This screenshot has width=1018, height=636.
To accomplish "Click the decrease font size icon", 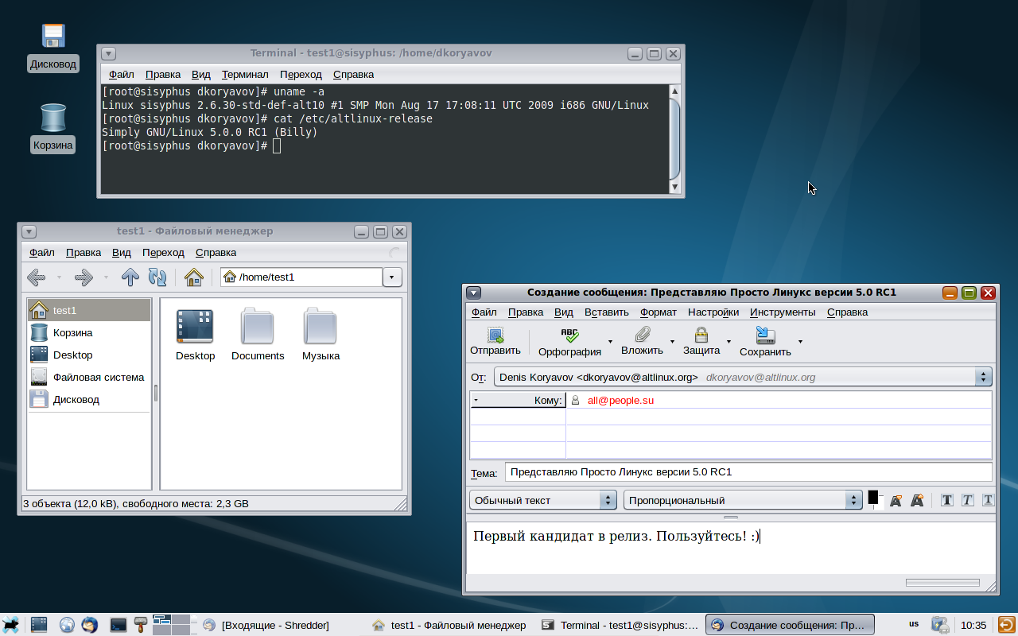I will [896, 500].
